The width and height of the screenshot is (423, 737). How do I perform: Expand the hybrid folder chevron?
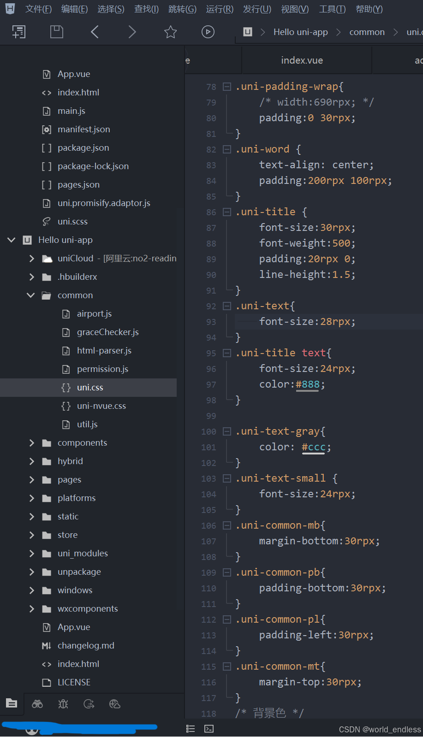(31, 461)
